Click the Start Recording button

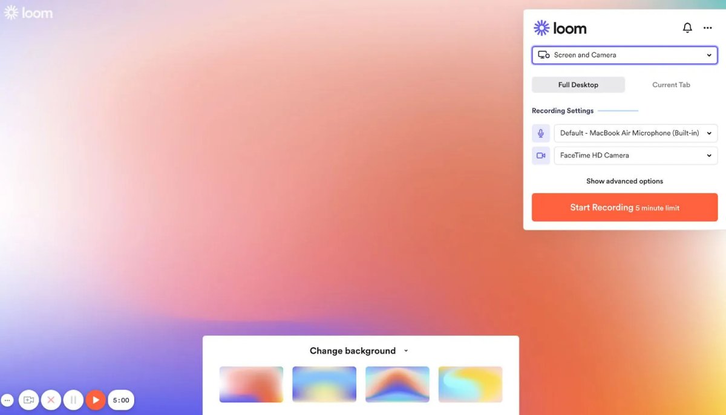pos(624,207)
